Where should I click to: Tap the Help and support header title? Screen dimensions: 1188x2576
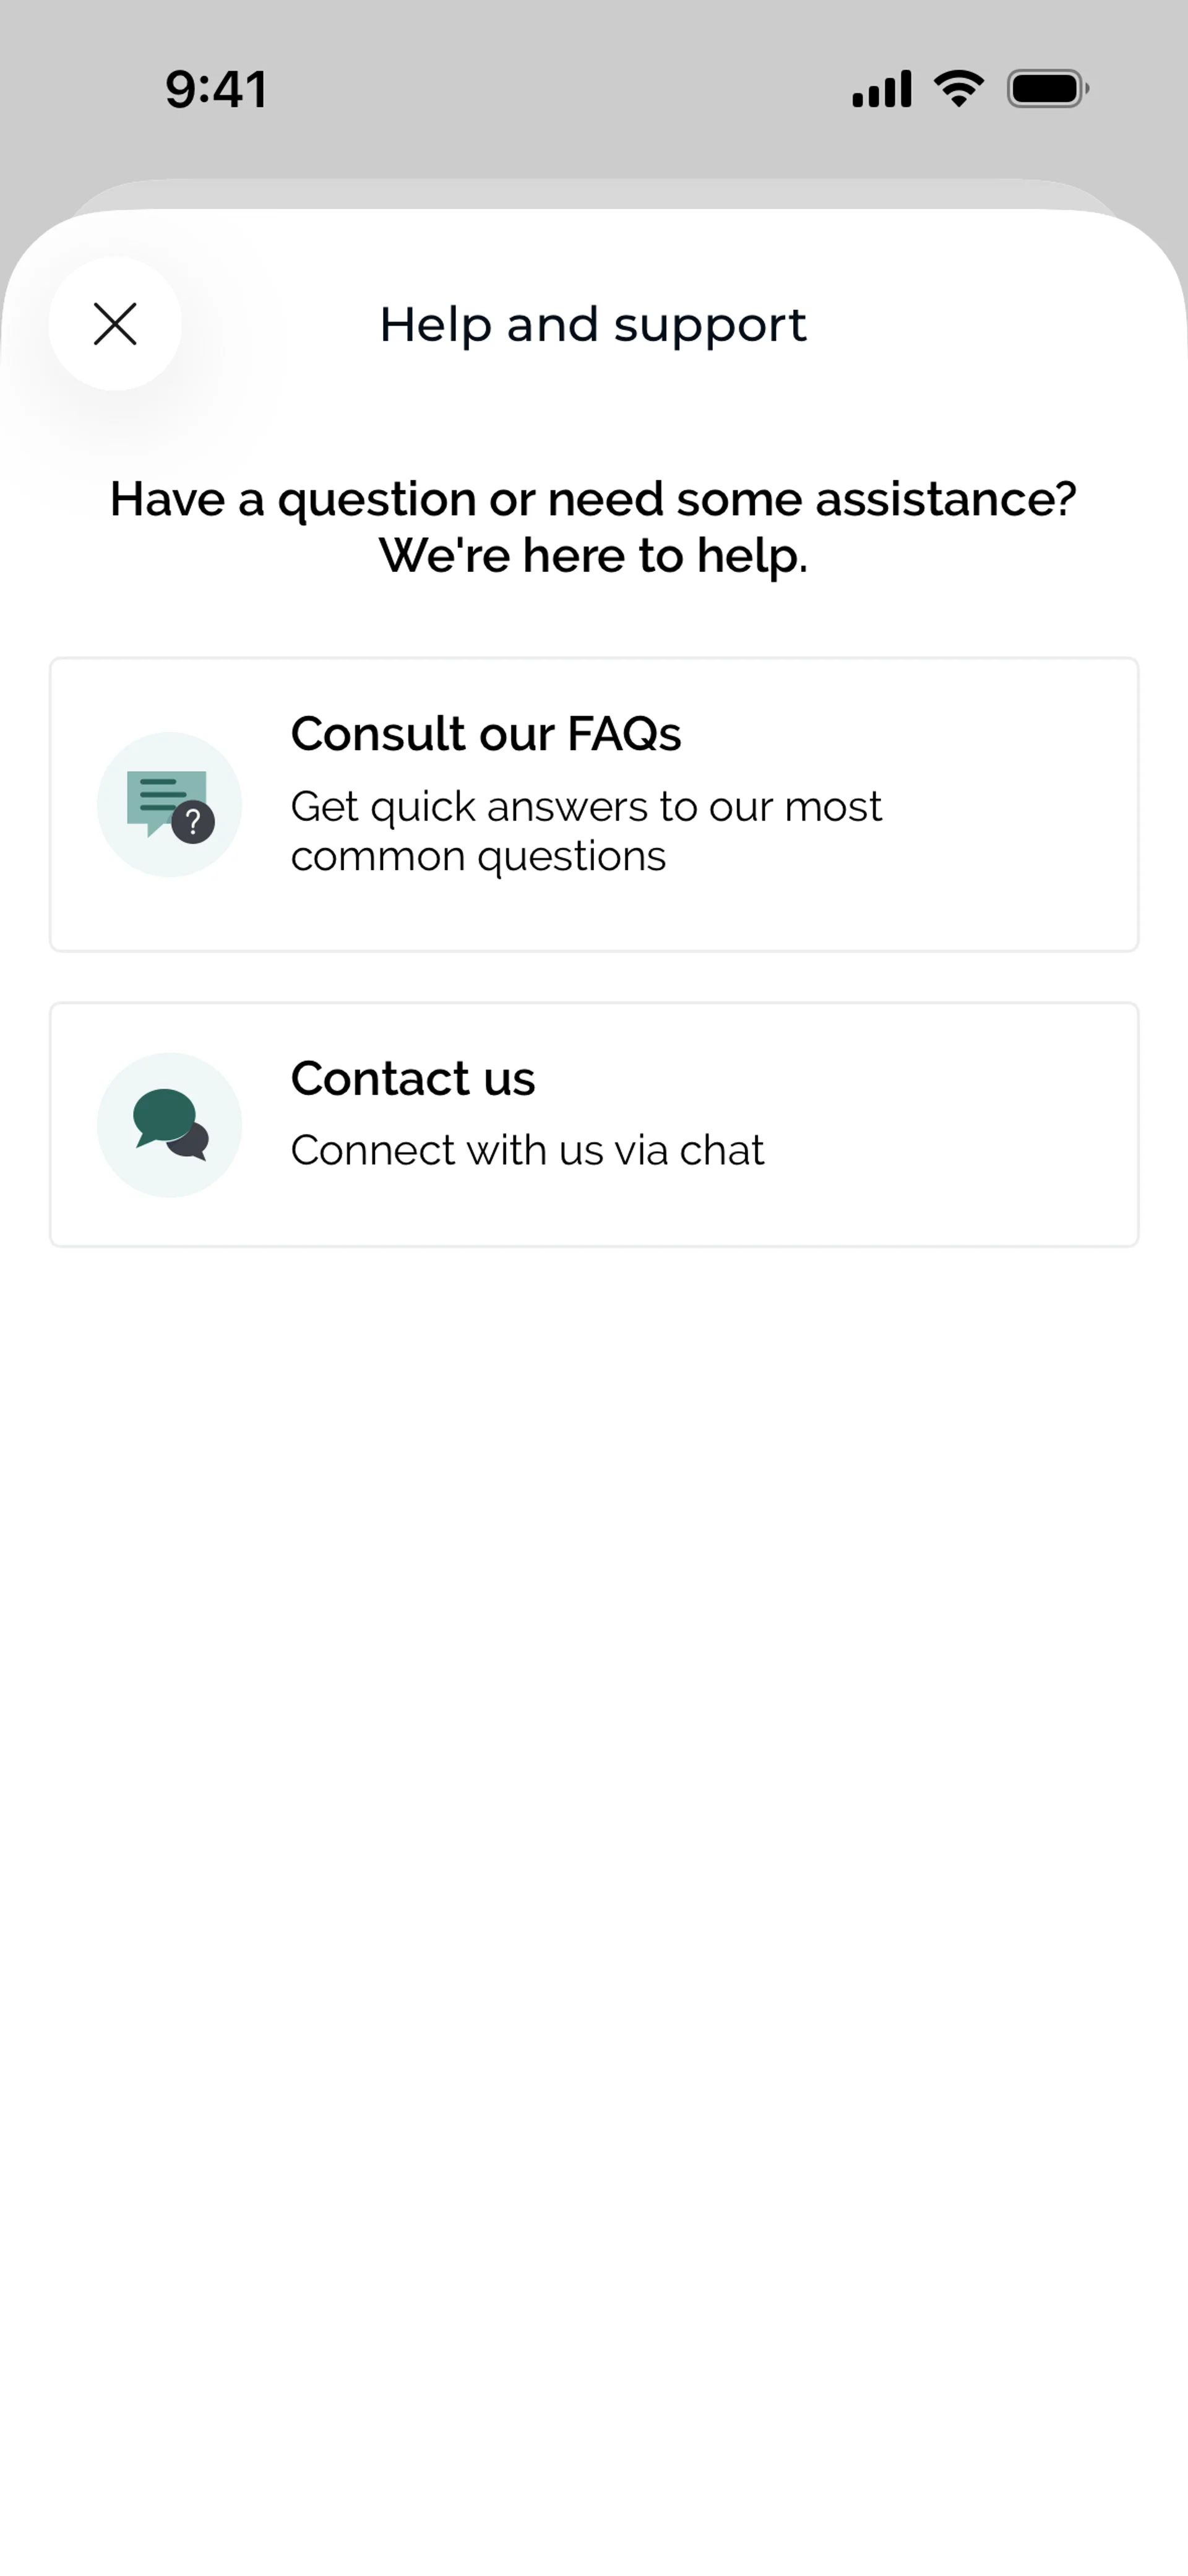click(593, 325)
